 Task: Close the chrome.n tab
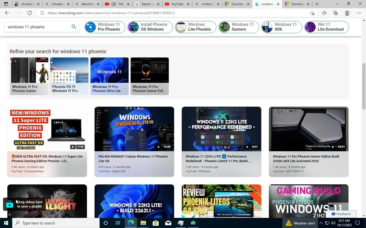pyautogui.click(x=38, y=4)
